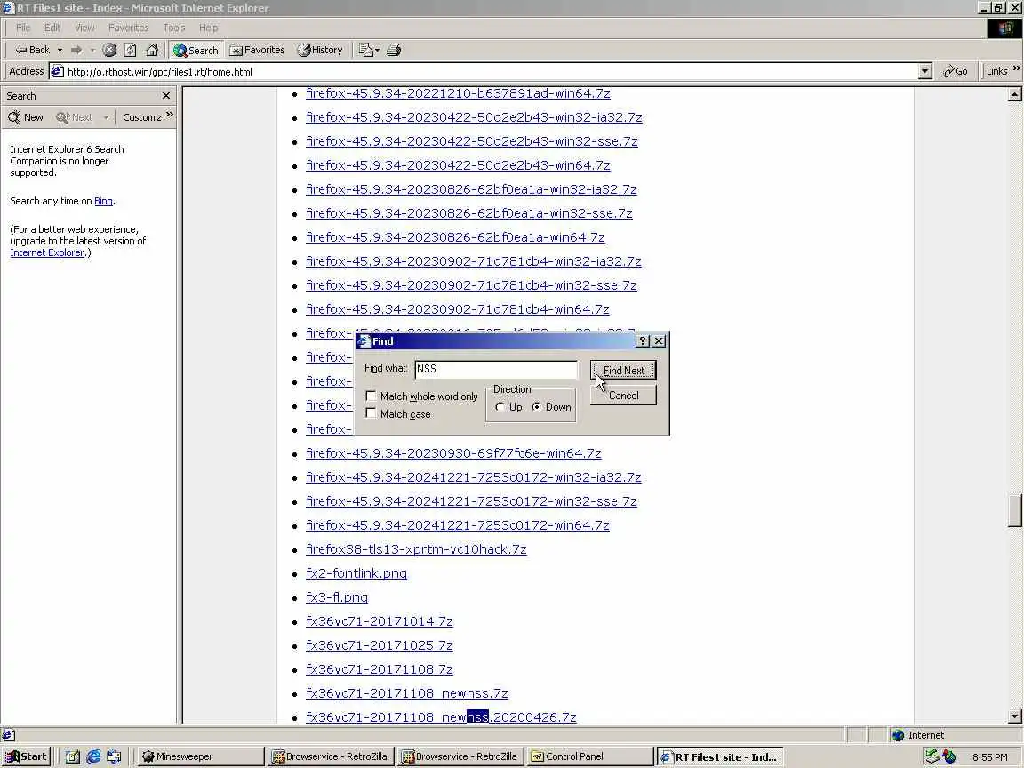1024x768 pixels.
Task: Click the Internet zone globe in status bar
Action: pos(898,735)
